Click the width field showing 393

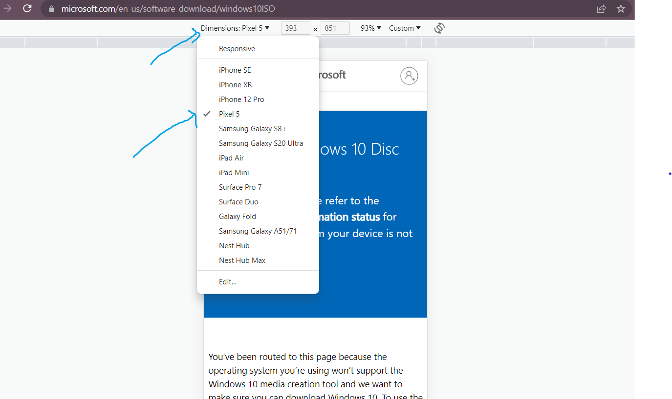click(x=296, y=28)
